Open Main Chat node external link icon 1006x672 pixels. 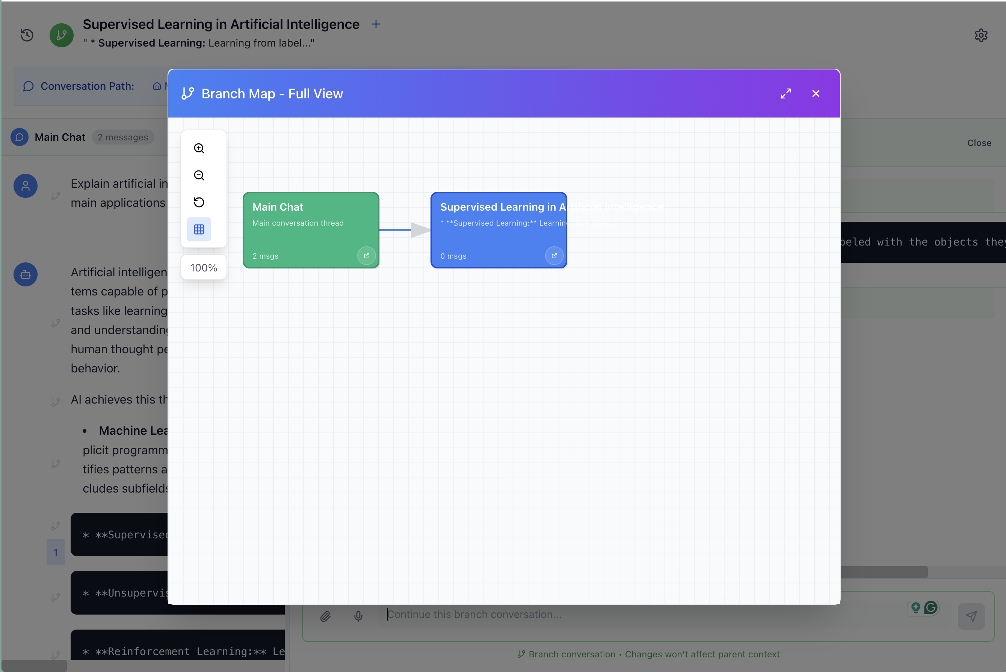point(366,256)
